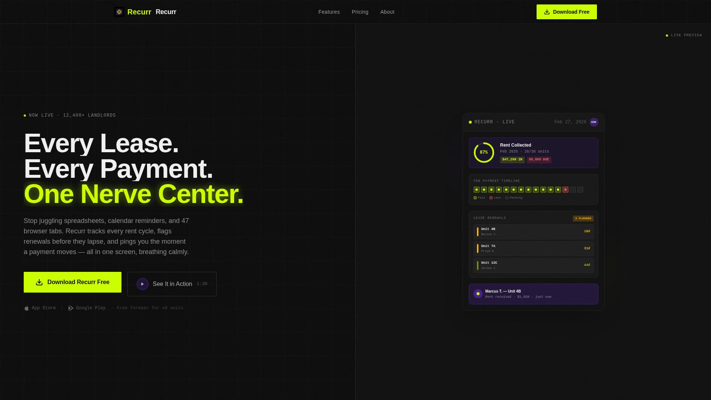This screenshot has width=711, height=400.
Task: Select a pending empty square in the timeline
Action: coord(573,189)
